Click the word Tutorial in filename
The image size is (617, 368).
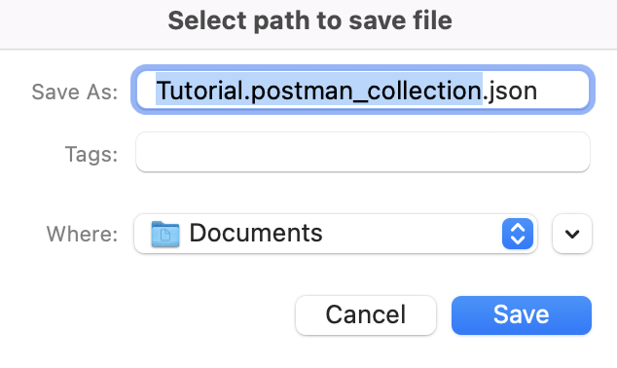200,91
